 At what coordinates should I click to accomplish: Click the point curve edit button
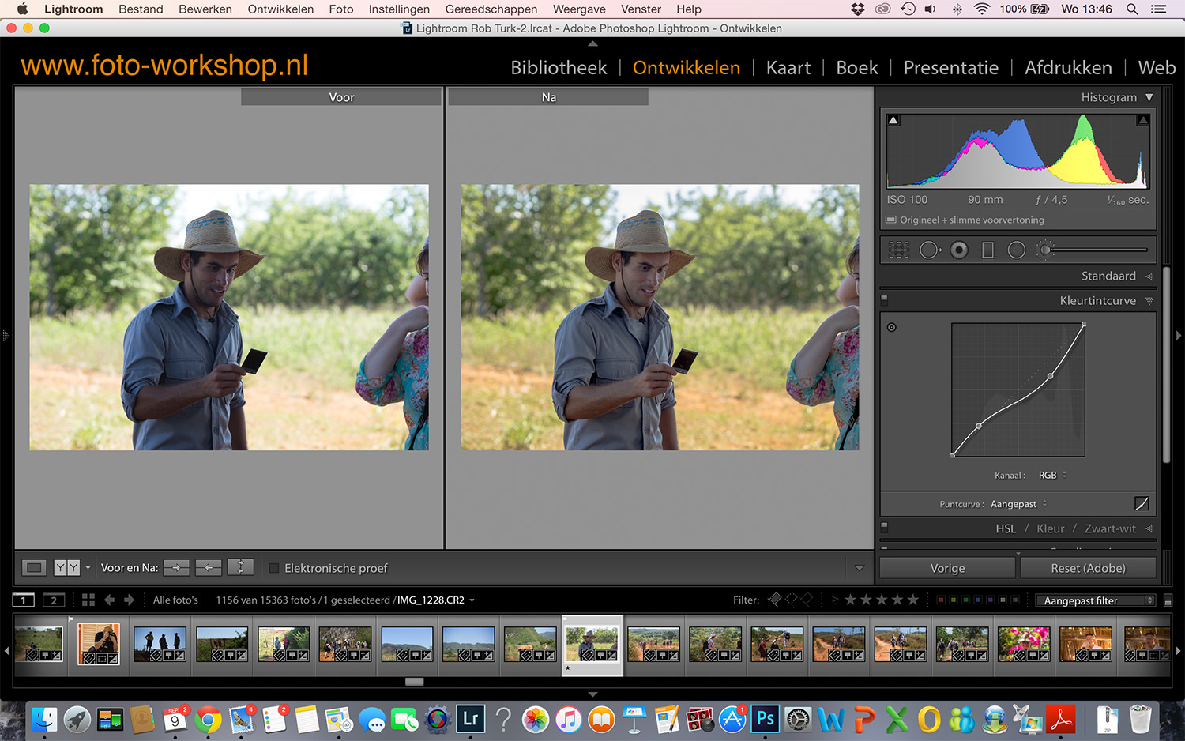tap(1142, 503)
